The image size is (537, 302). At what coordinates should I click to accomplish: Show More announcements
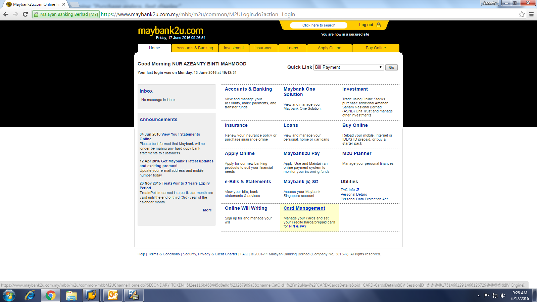[x=207, y=210]
